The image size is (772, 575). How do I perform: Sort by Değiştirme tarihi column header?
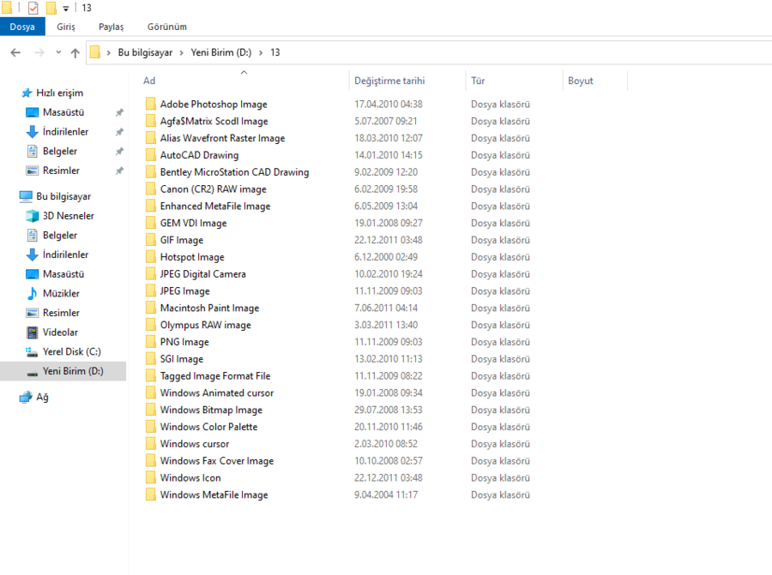point(389,81)
